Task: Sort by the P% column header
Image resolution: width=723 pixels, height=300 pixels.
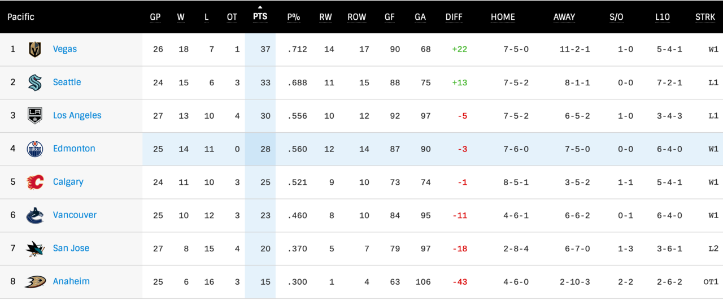Action: [x=293, y=17]
